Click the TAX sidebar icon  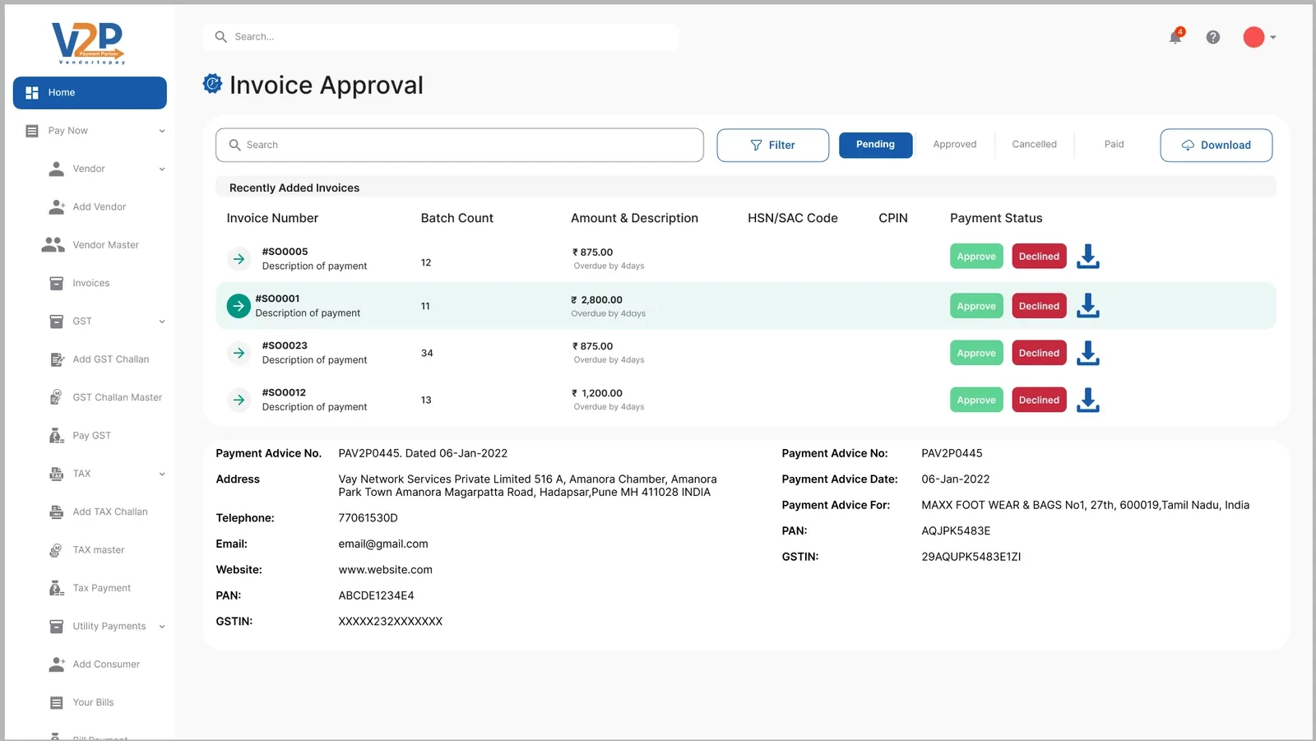pyautogui.click(x=56, y=474)
